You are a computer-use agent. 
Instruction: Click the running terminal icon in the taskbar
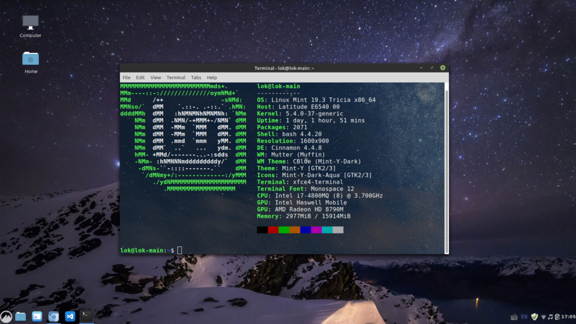(86, 317)
